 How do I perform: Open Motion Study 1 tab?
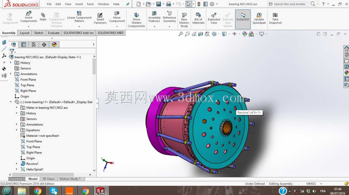pyautogui.click(x=70, y=179)
